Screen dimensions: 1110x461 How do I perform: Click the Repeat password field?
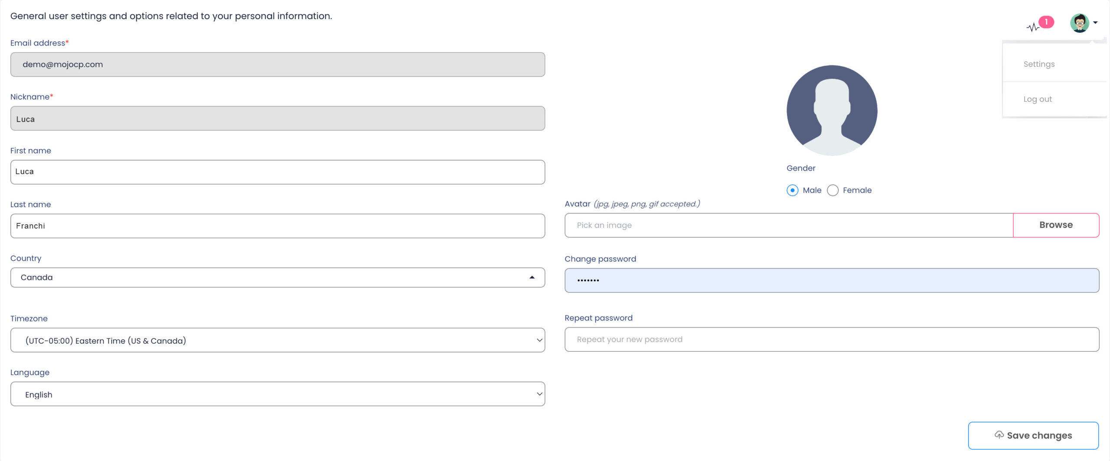(x=832, y=339)
